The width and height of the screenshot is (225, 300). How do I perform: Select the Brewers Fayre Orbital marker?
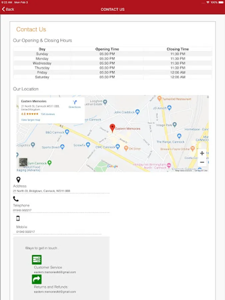[193, 148]
